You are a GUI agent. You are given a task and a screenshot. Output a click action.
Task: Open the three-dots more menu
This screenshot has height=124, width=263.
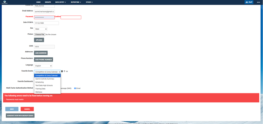pos(258,2)
